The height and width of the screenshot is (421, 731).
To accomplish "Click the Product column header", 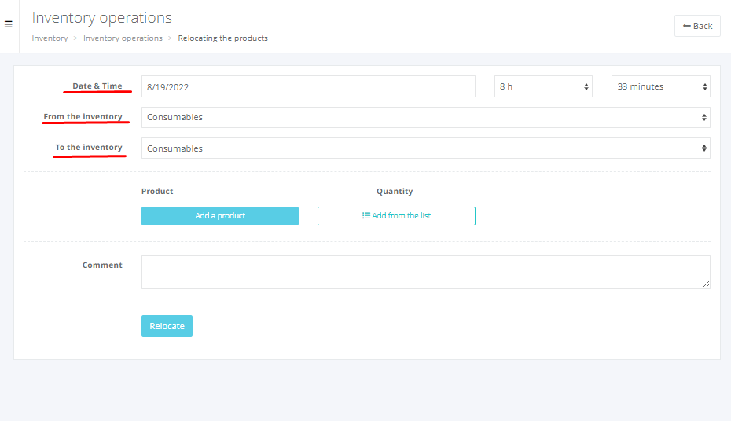I will [x=157, y=192].
